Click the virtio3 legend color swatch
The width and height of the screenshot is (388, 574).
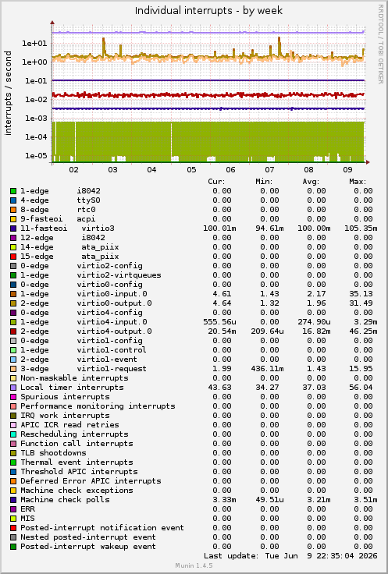click(13, 229)
